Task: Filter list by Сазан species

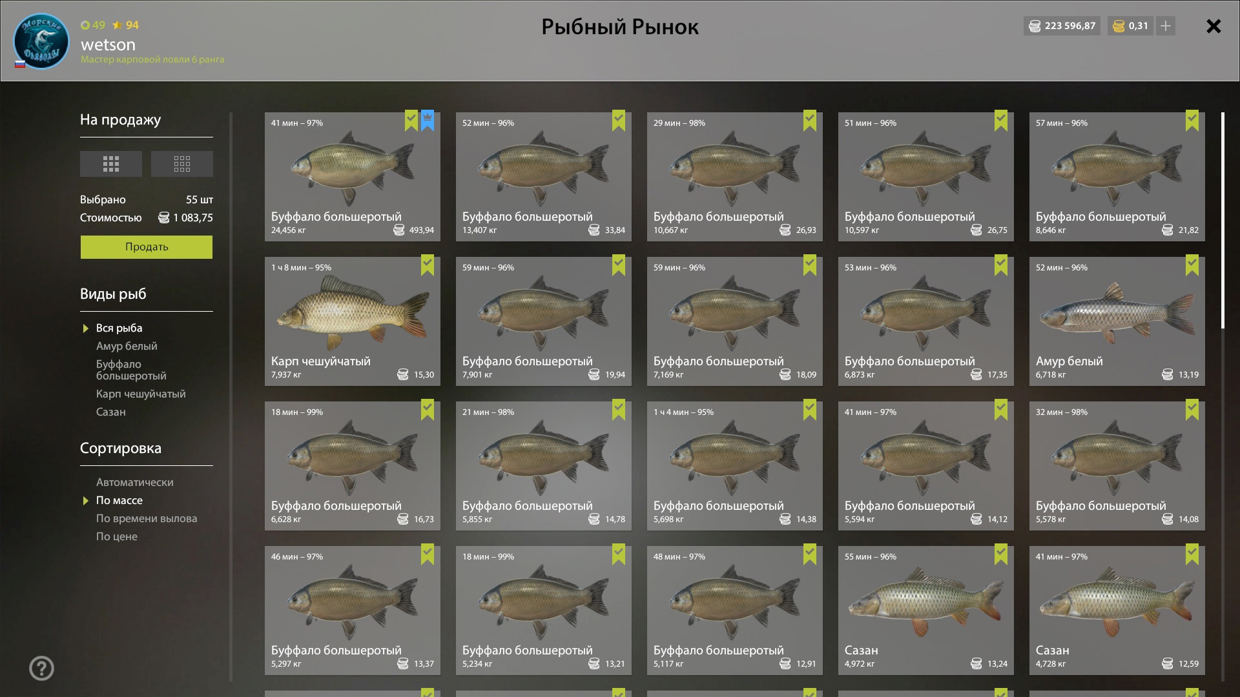Action: coord(111,412)
